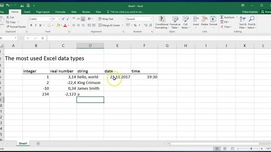Viewport: 271px width, 152px height.
Task: Click the Save icon in quick access toolbar
Action: (2, 5)
